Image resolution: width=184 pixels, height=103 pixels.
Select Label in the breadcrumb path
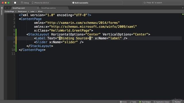(32, 11)
